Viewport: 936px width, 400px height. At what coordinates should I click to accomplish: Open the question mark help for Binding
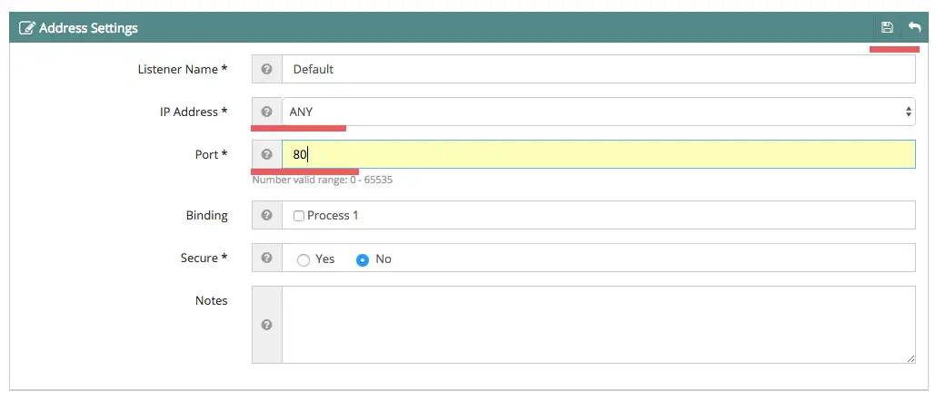(267, 215)
